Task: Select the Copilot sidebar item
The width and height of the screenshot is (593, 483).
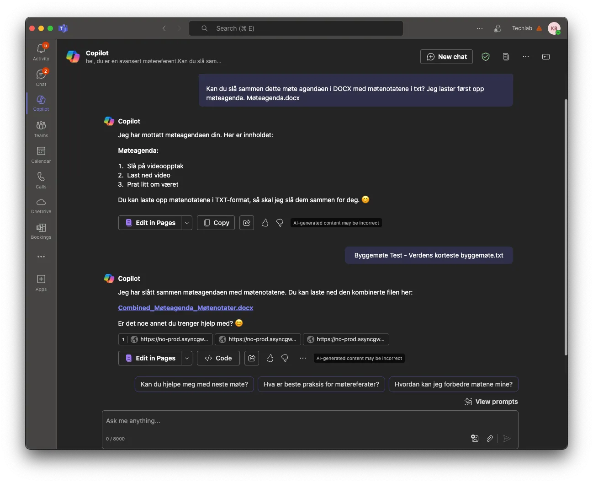Action: [x=41, y=103]
